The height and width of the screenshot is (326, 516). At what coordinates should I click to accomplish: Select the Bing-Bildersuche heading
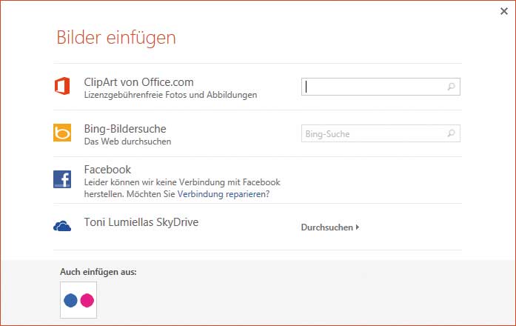pos(125,129)
